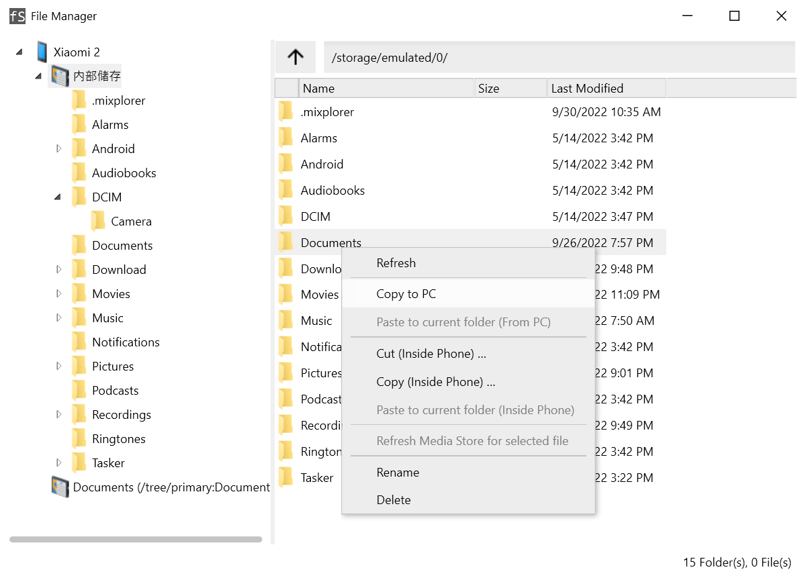806x584 pixels.
Task: Select Audiobooks in the folder tree
Action: 124,173
